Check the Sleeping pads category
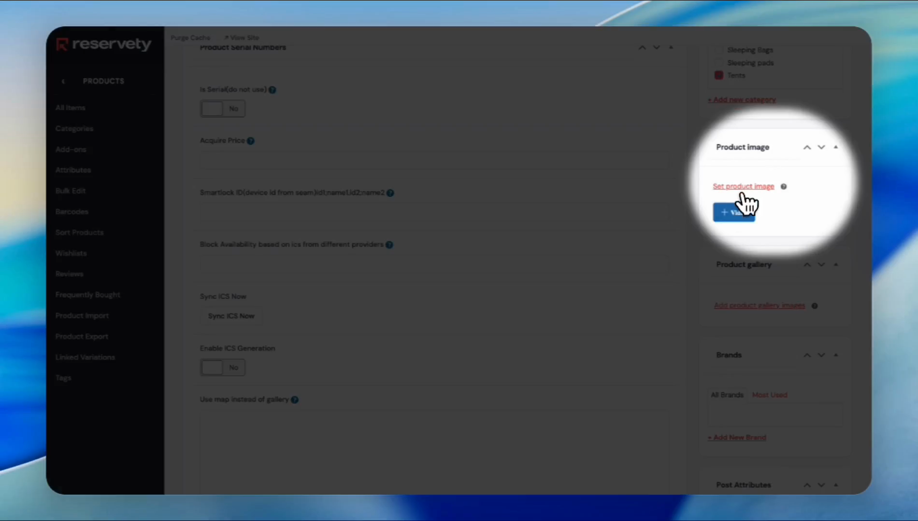The height and width of the screenshot is (521, 918). coord(719,63)
